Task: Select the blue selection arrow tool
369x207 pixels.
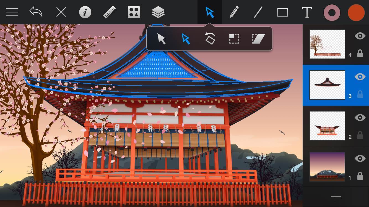Action: [210, 12]
